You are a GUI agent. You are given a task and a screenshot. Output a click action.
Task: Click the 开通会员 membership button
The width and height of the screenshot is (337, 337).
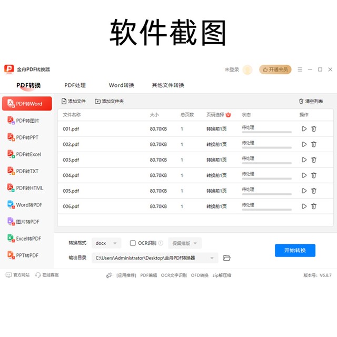coord(275,70)
